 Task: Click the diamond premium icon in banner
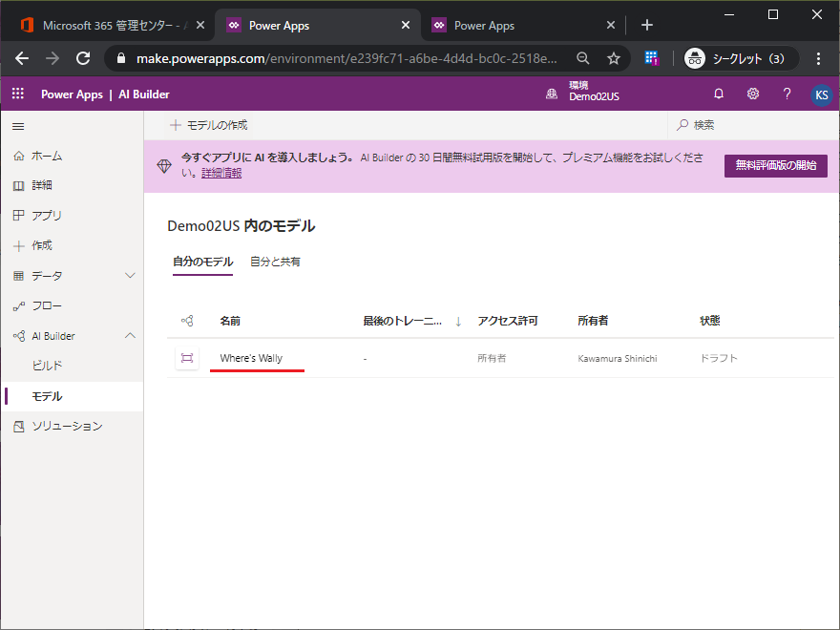pyautogui.click(x=164, y=166)
